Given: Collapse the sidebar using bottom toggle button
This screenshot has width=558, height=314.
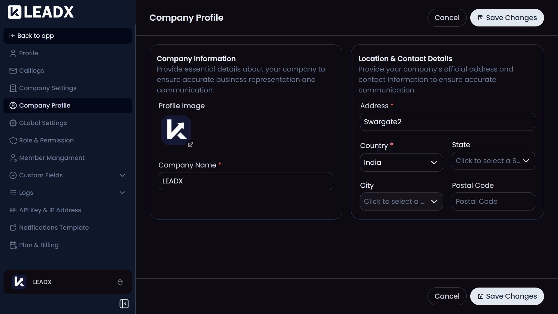Looking at the screenshot, I should click(x=124, y=304).
